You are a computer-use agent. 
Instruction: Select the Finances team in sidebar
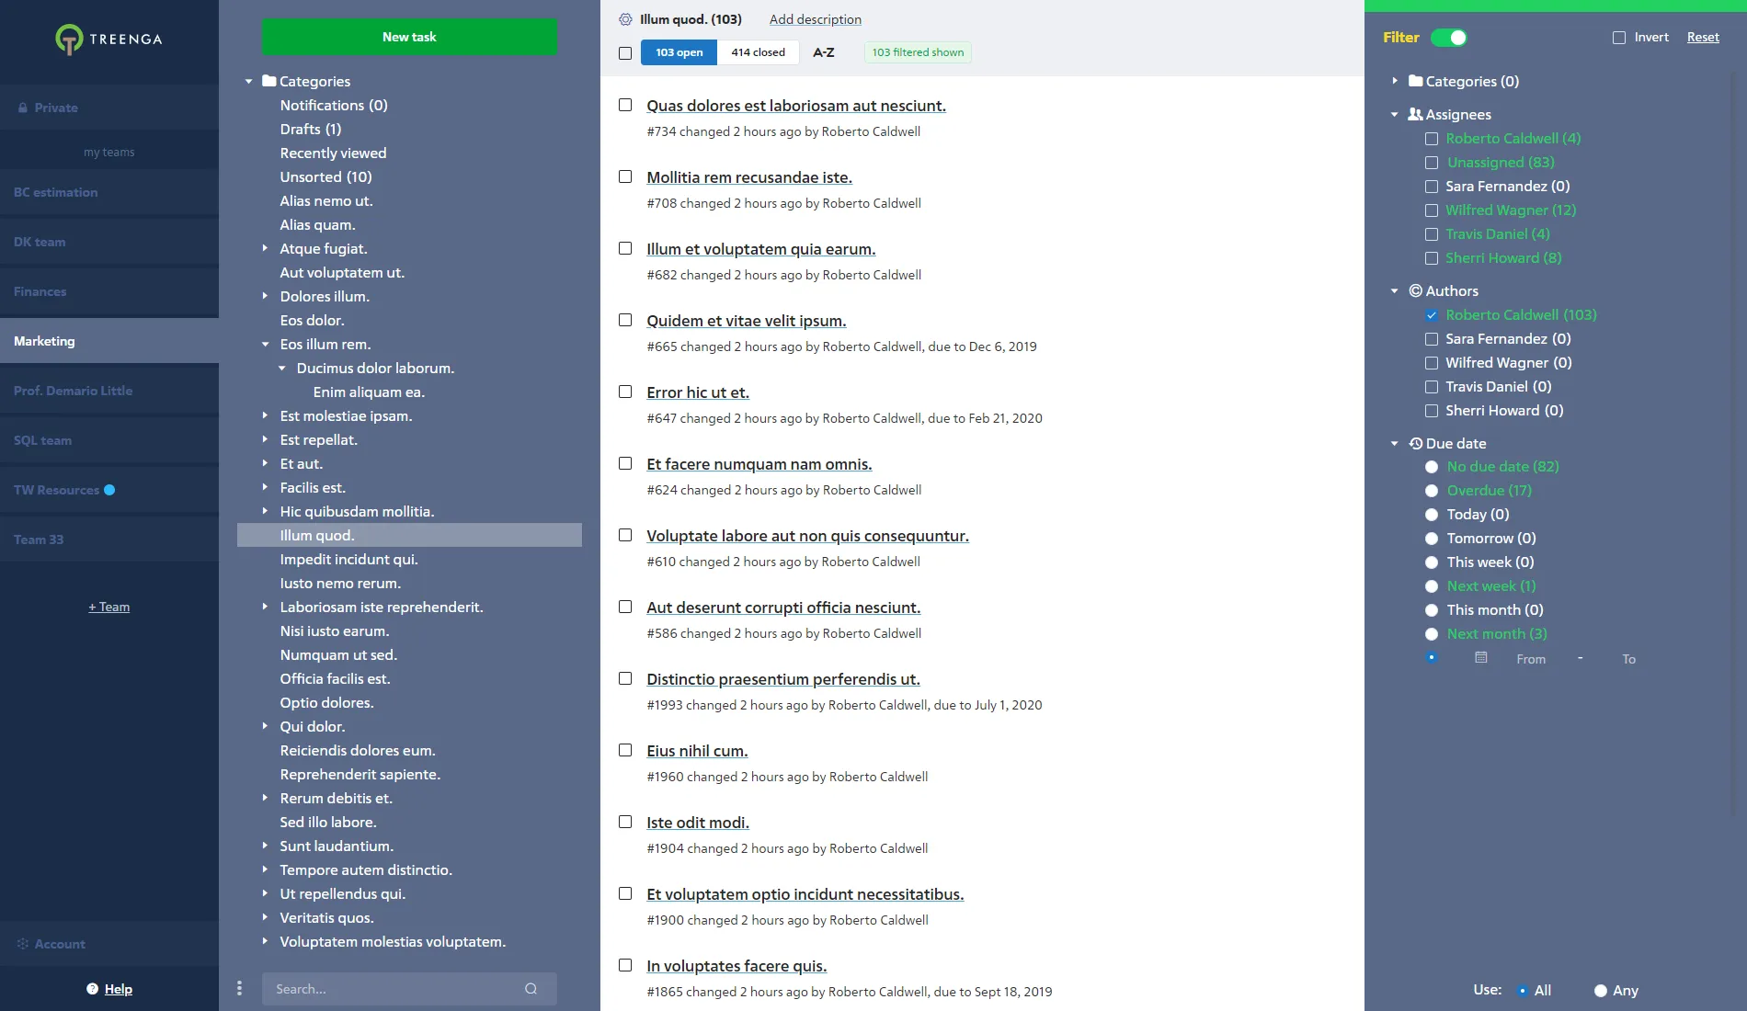pos(40,291)
